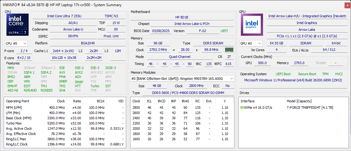
Task: Click the HP 8D1B motherboard name field
Action: pyautogui.click(x=182, y=17)
